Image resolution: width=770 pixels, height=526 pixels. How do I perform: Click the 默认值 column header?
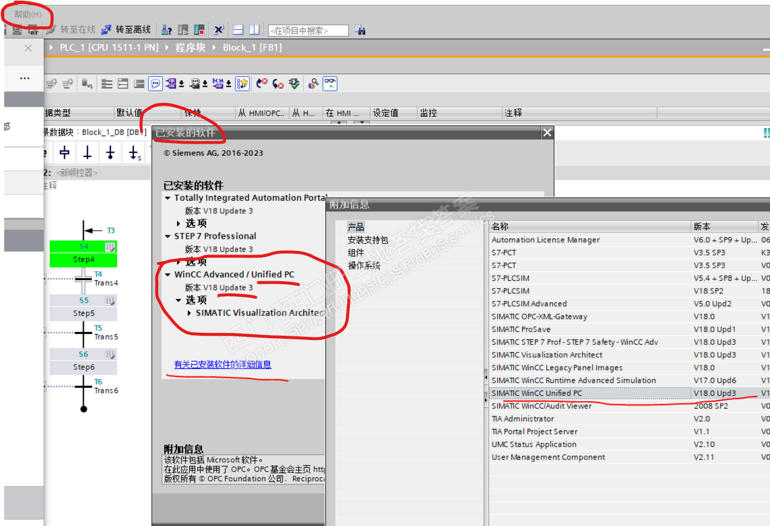coord(149,113)
